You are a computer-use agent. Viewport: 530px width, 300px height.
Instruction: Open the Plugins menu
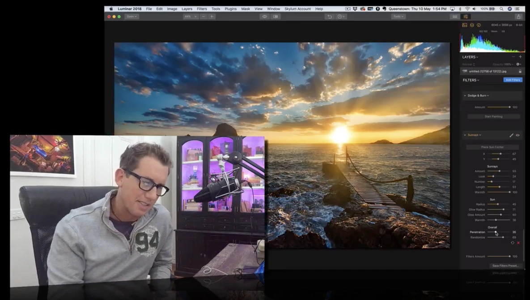tap(230, 9)
